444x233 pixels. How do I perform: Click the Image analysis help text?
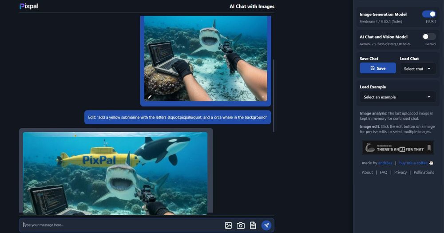click(396, 116)
